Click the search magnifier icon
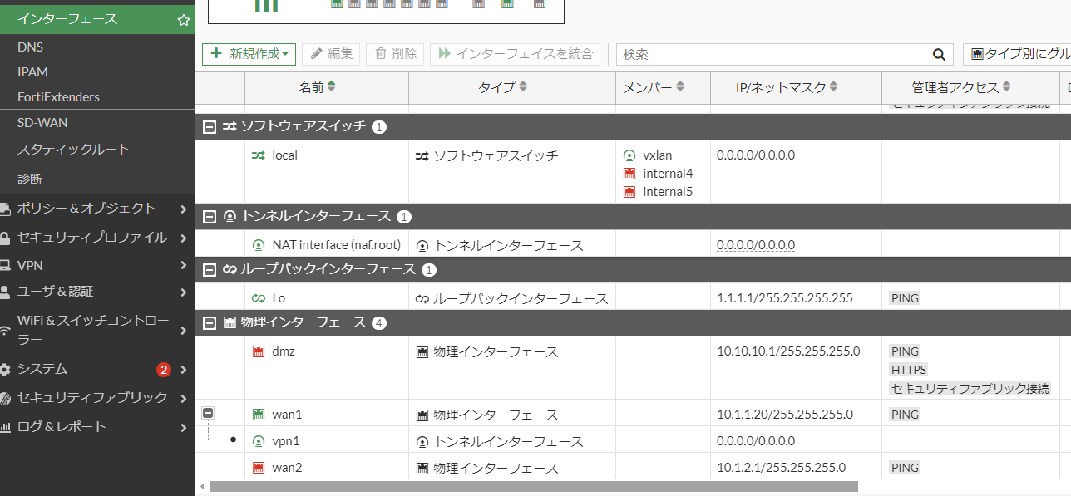1071x496 pixels. 938,54
